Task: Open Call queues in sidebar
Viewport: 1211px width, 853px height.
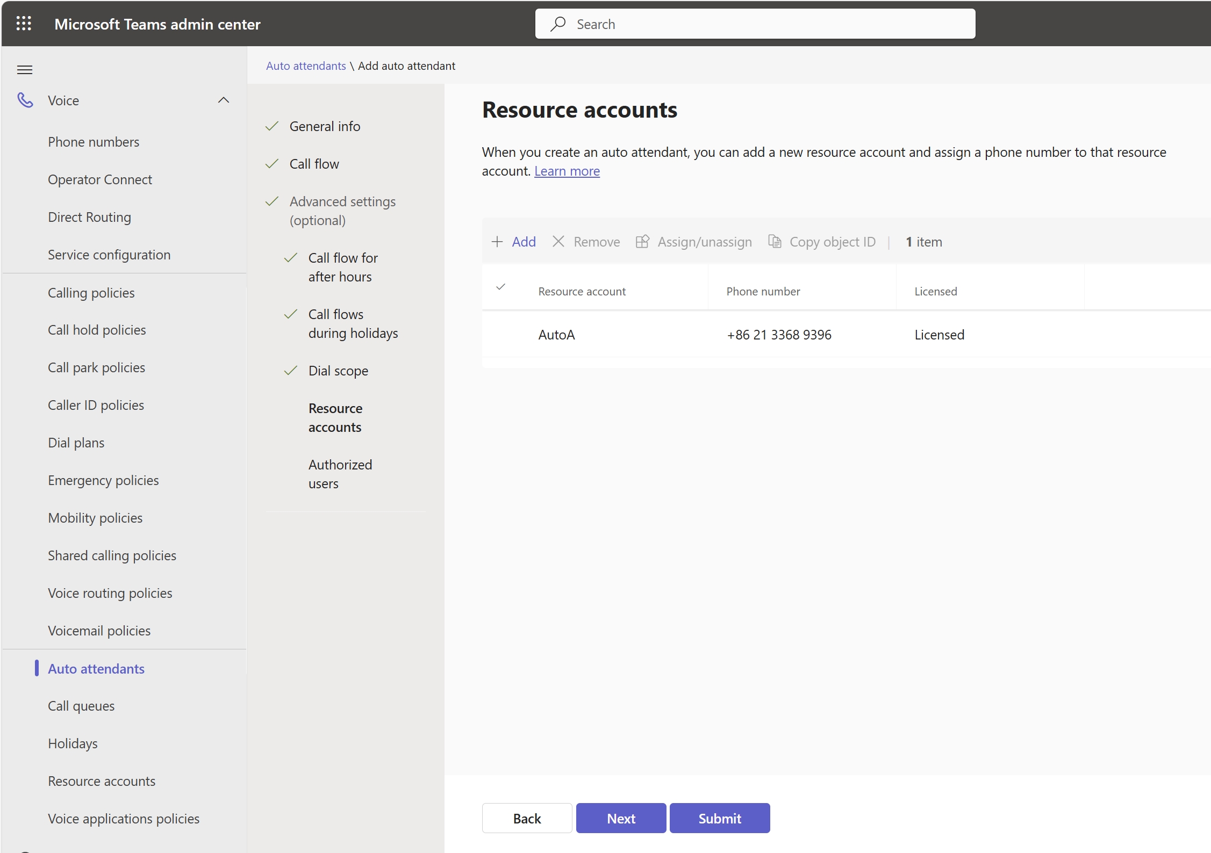Action: tap(81, 706)
